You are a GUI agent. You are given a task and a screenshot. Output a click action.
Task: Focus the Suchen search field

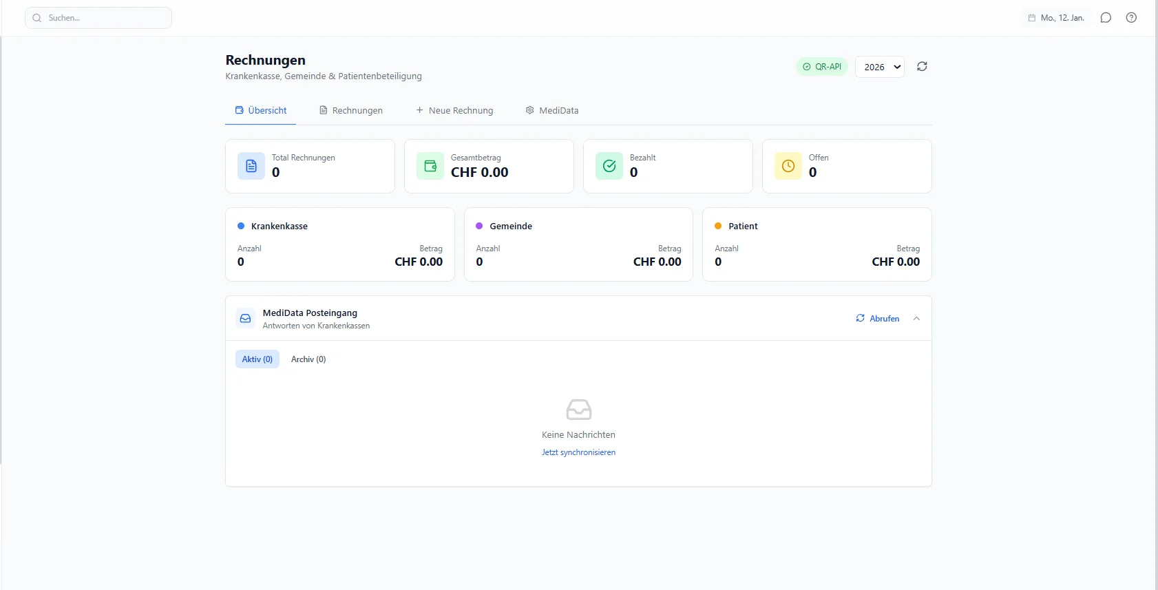coord(98,18)
